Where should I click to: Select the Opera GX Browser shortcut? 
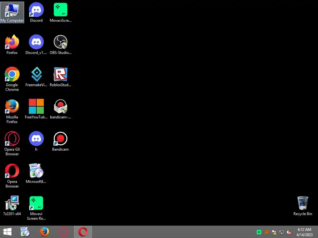pos(12,143)
